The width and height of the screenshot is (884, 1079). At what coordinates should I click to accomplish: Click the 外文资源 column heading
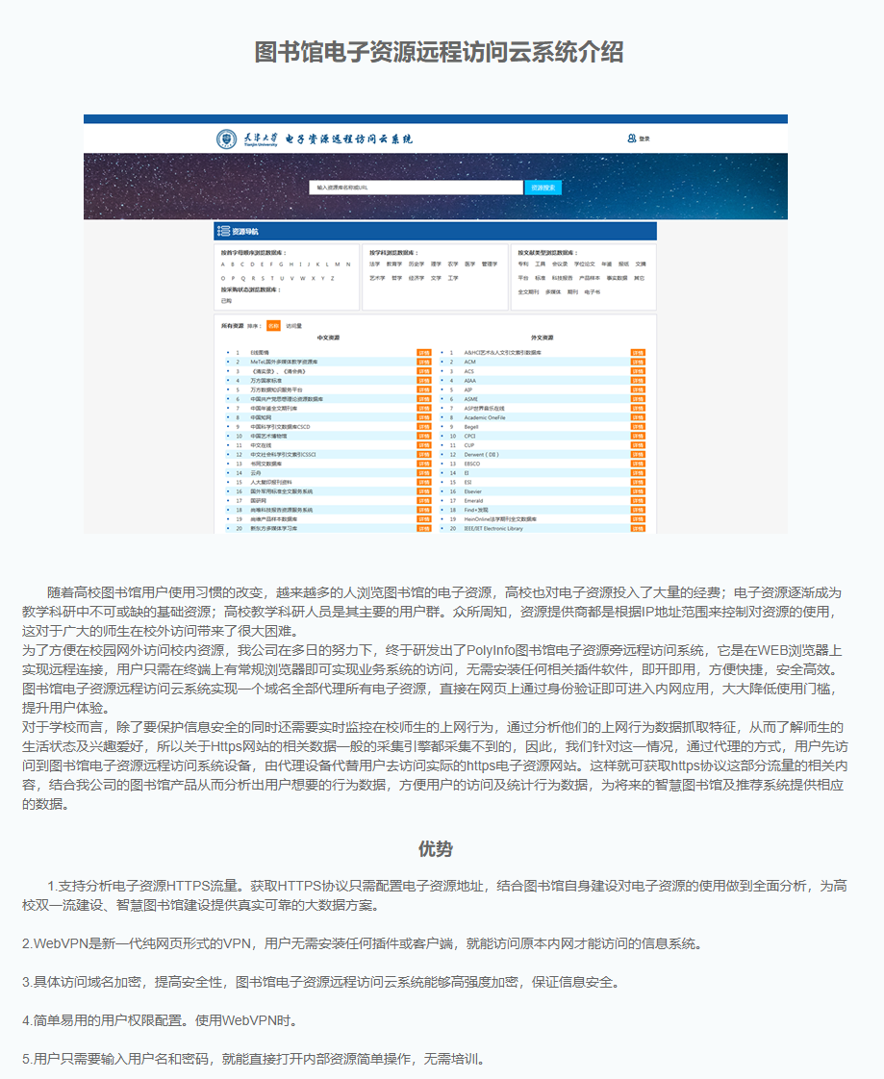coord(543,338)
